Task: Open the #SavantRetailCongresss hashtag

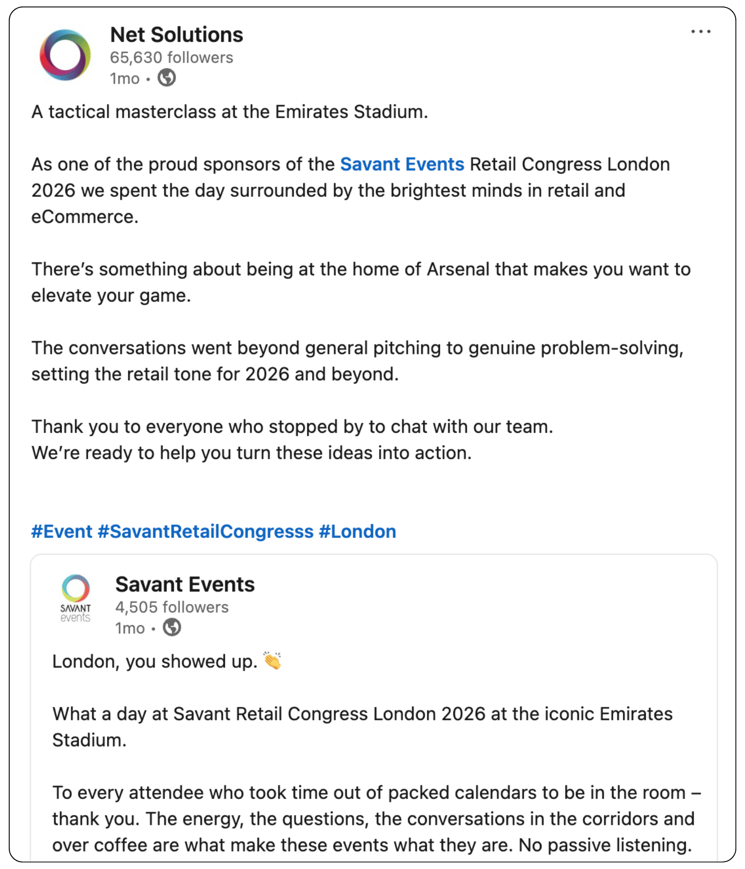Action: tap(206, 531)
